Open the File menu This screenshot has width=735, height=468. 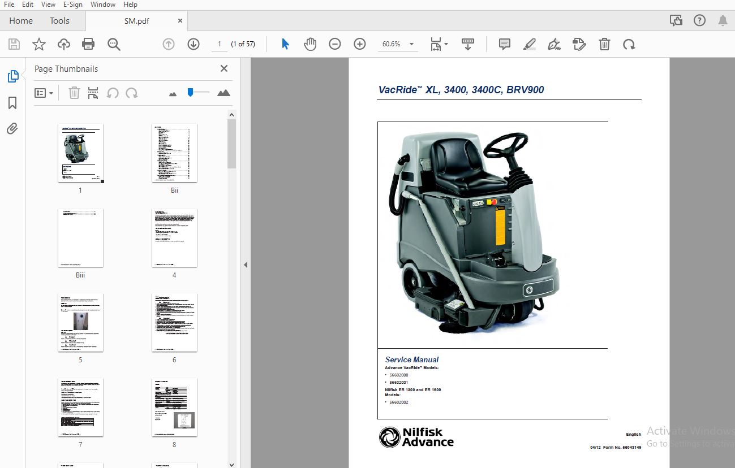[x=9, y=5]
